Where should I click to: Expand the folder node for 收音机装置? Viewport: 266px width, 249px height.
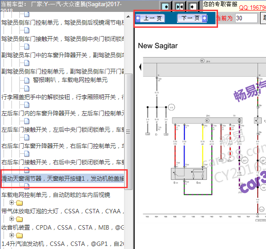(11, 219)
